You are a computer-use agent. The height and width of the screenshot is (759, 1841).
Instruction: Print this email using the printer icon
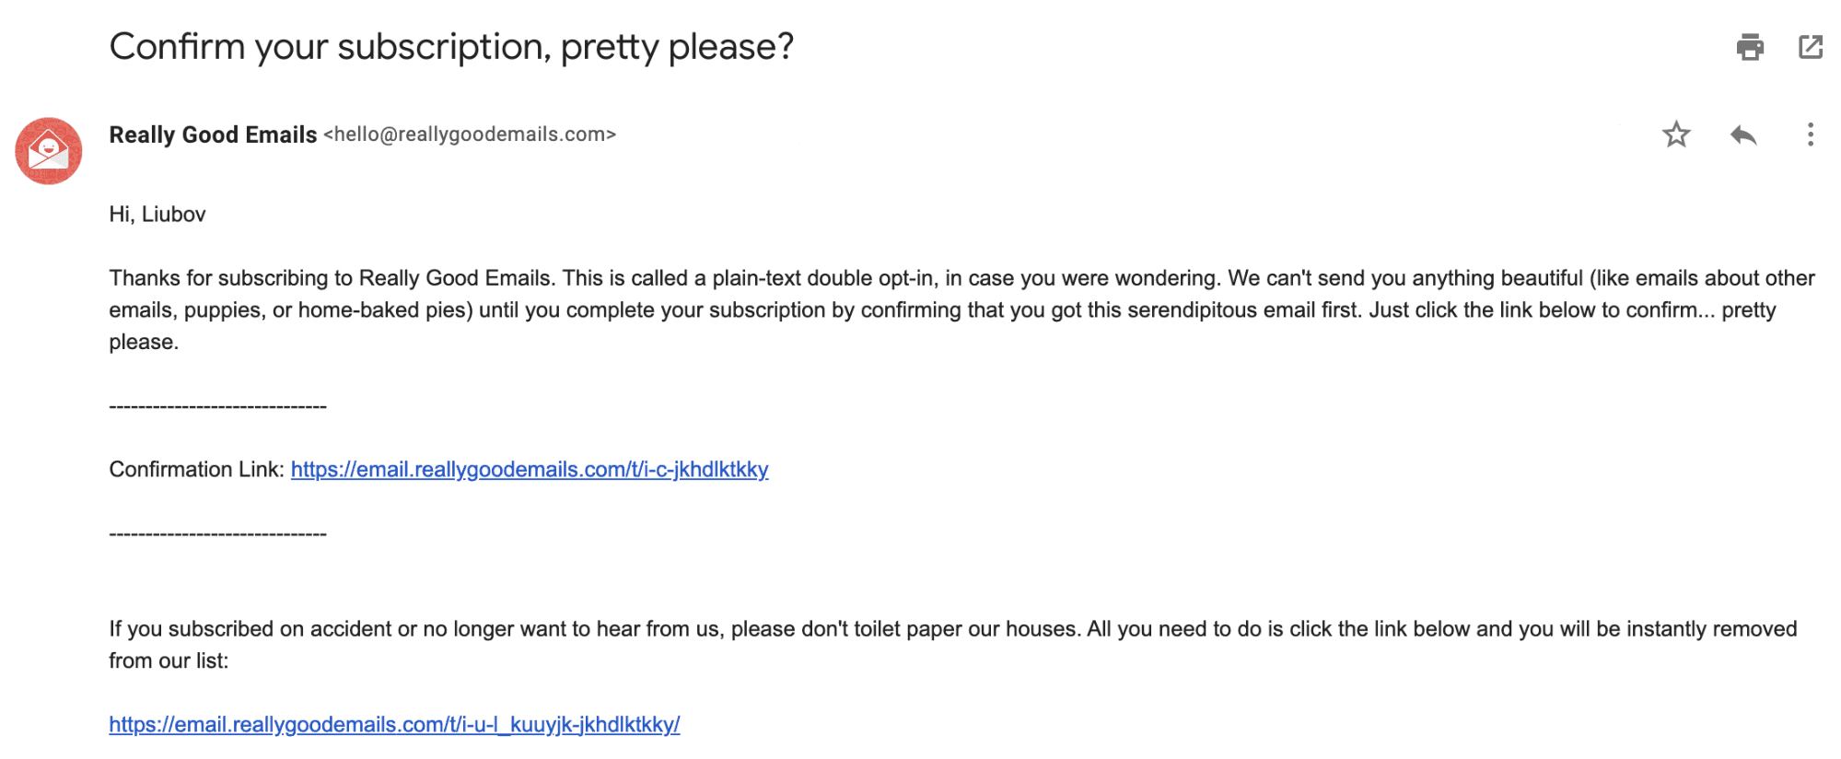1750,46
